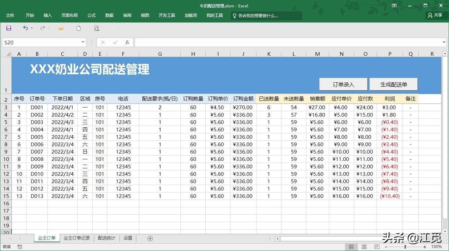449x251 pixels.
Task: Click the zoom in plus button
Action: click(425, 247)
